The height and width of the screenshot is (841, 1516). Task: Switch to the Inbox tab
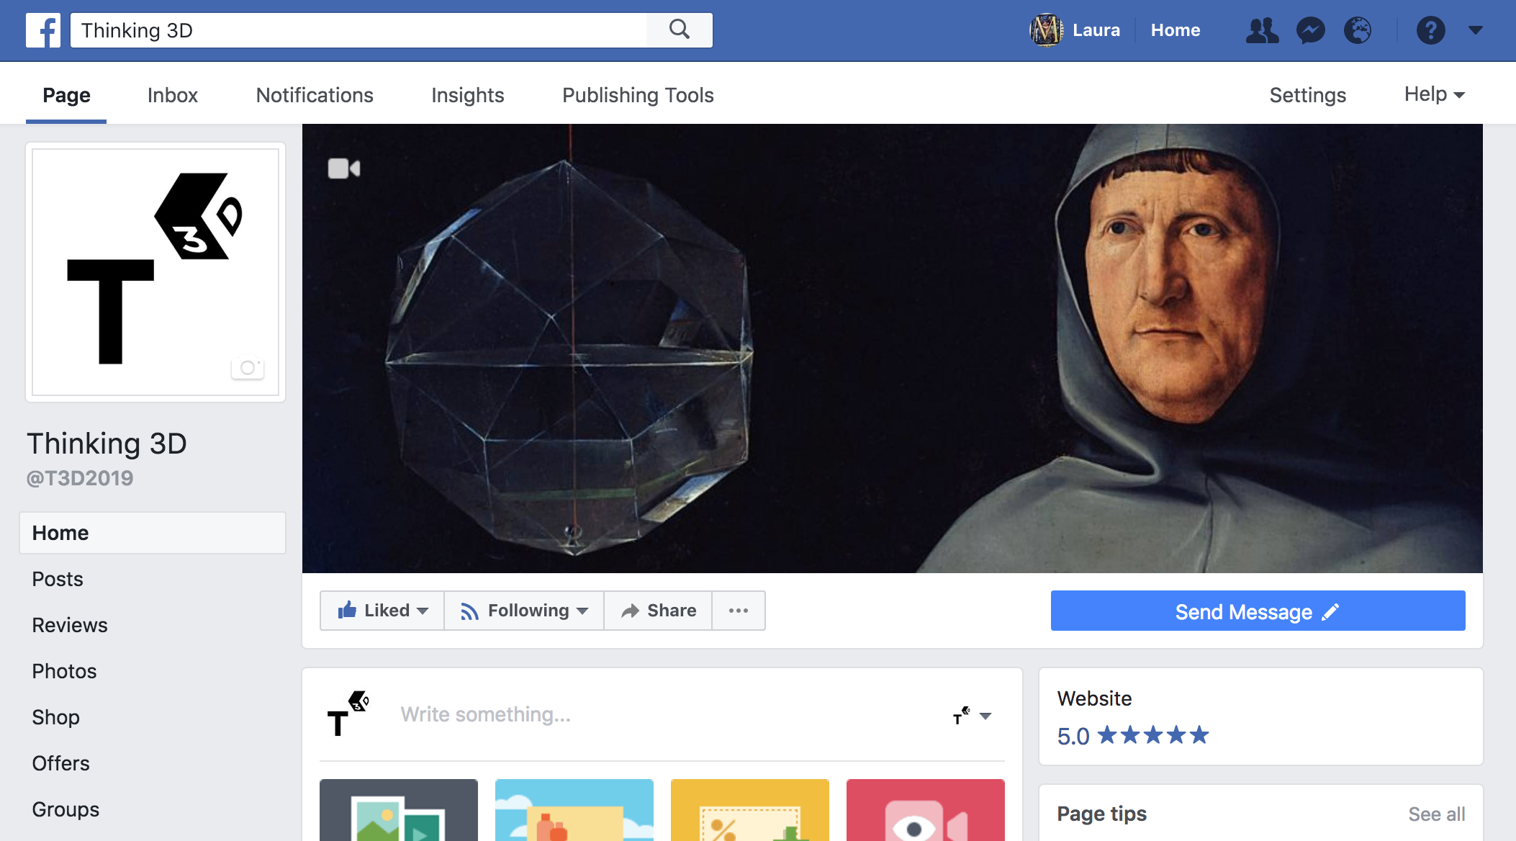tap(173, 95)
